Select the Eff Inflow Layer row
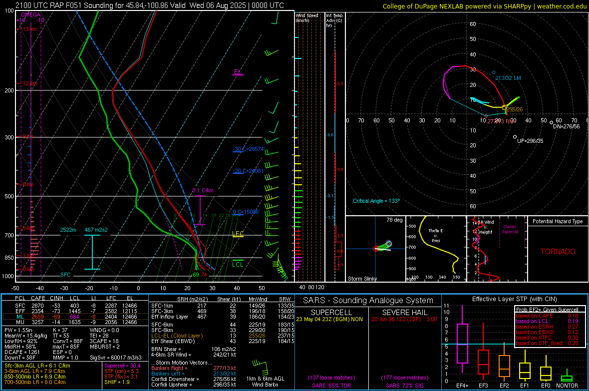The width and height of the screenshot is (589, 391). point(223,317)
